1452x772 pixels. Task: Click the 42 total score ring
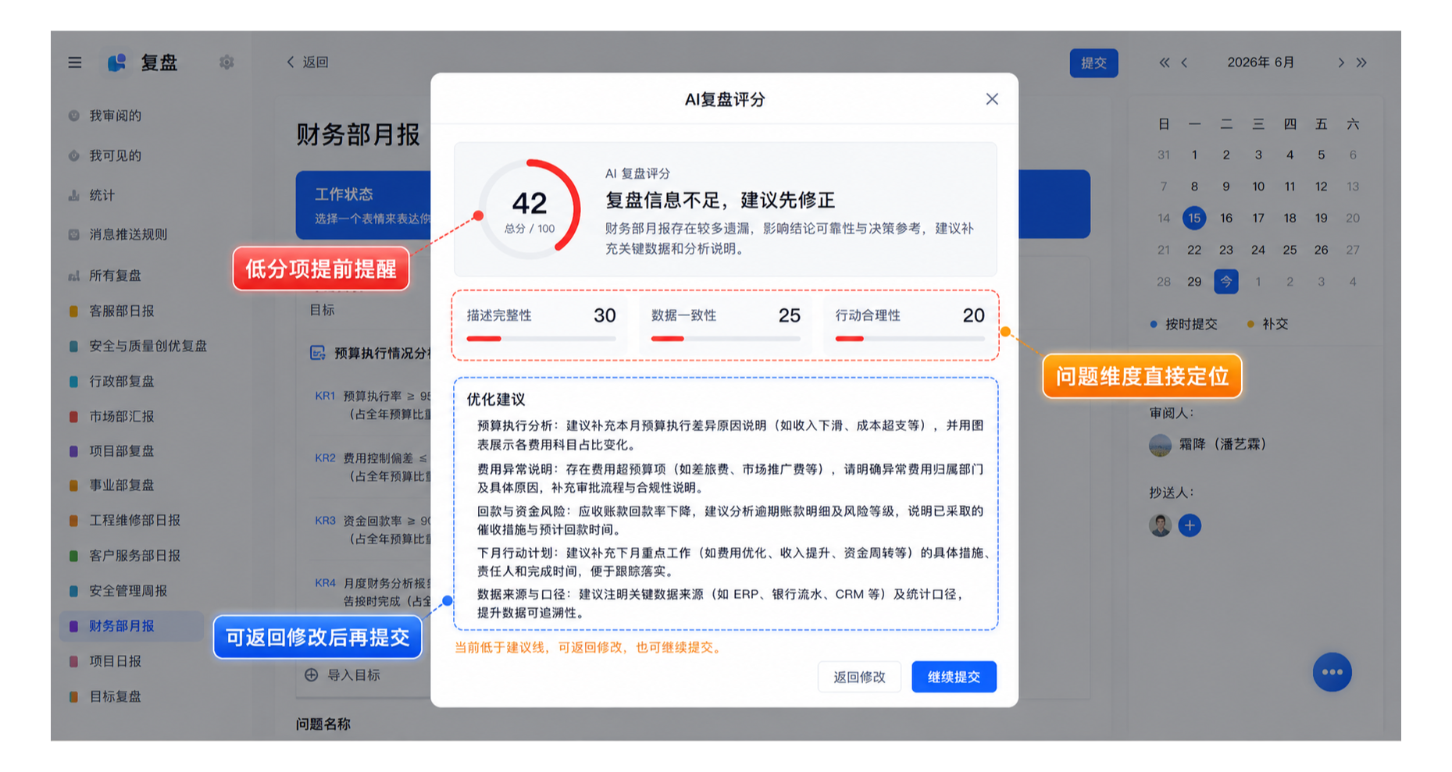pos(530,209)
